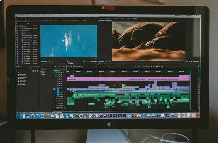218x143 pixels.
Task: Open After Effects from the dock
Action: tap(115, 115)
